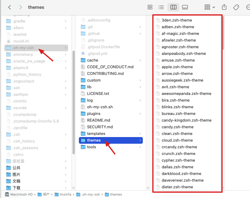
Task: Select agnoster.zsh-theme file icon
Action: (158, 47)
